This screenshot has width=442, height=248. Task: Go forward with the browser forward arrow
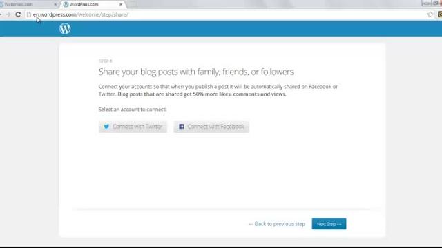pyautogui.click(x=8, y=14)
